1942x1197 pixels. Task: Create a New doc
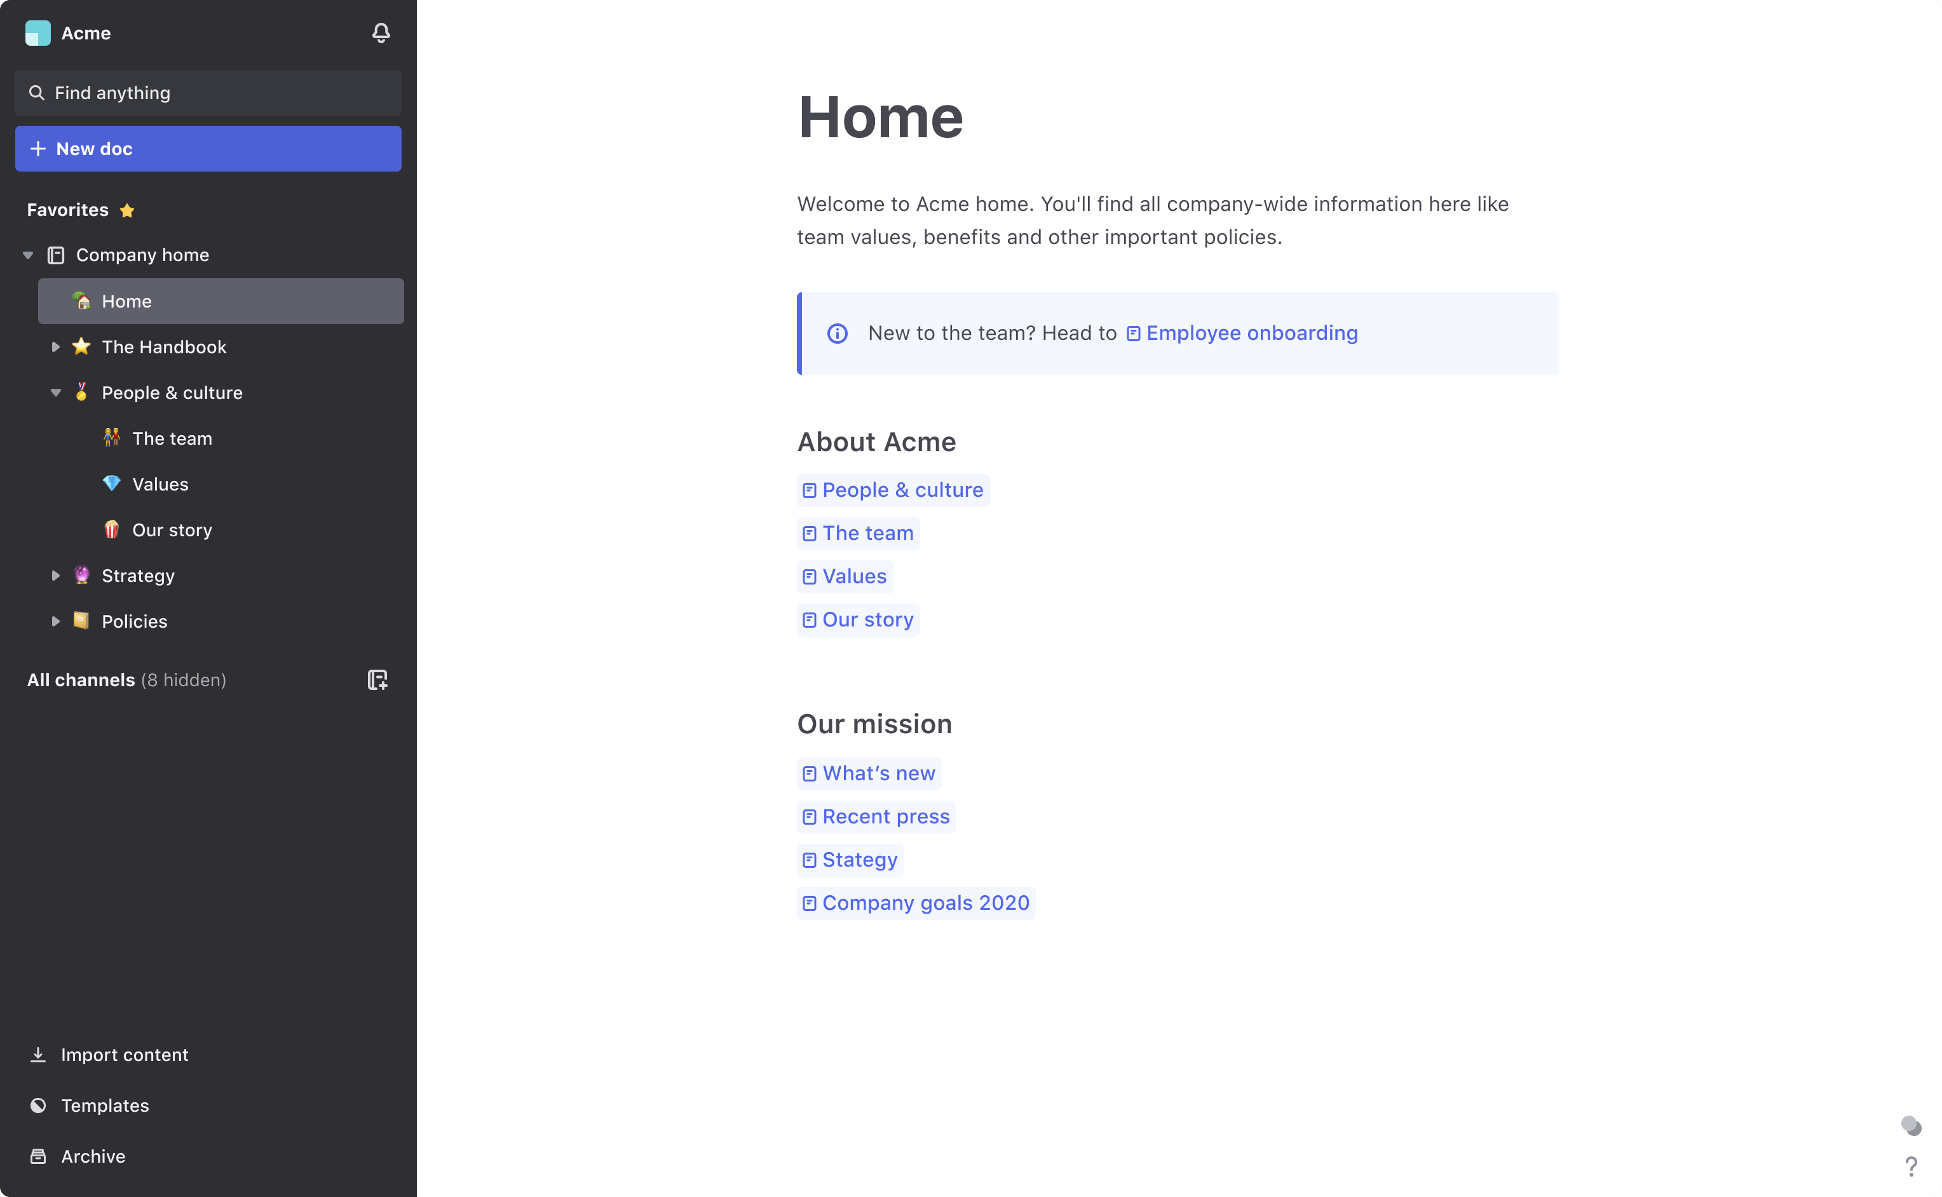tap(207, 149)
